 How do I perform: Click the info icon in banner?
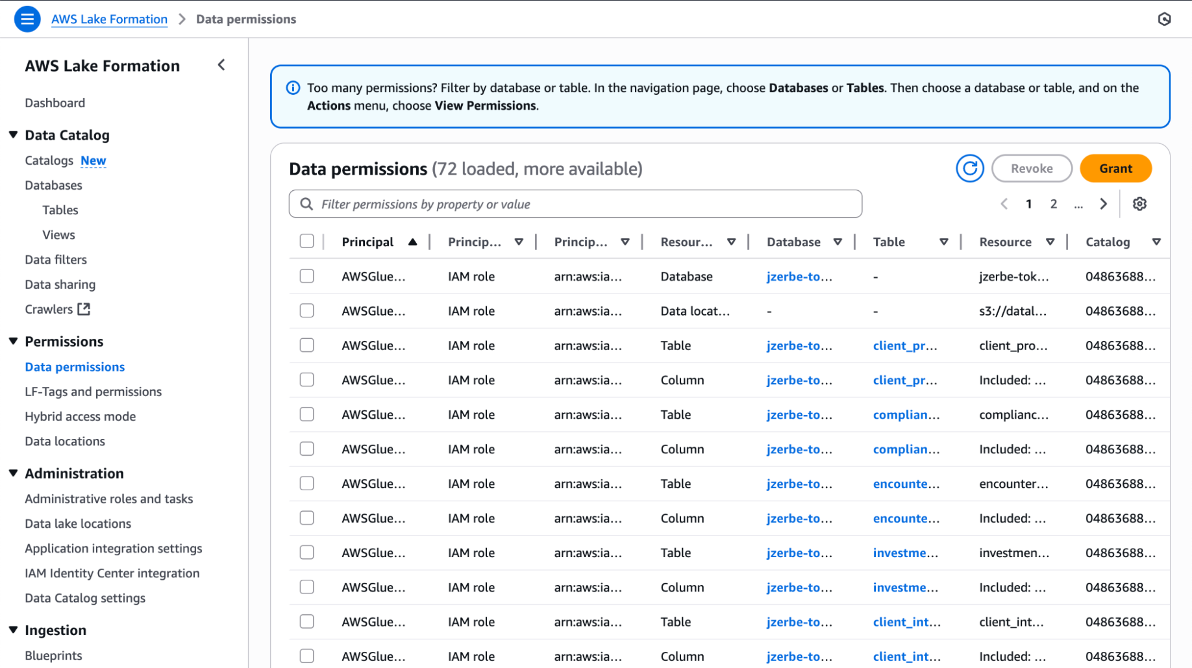coord(293,88)
